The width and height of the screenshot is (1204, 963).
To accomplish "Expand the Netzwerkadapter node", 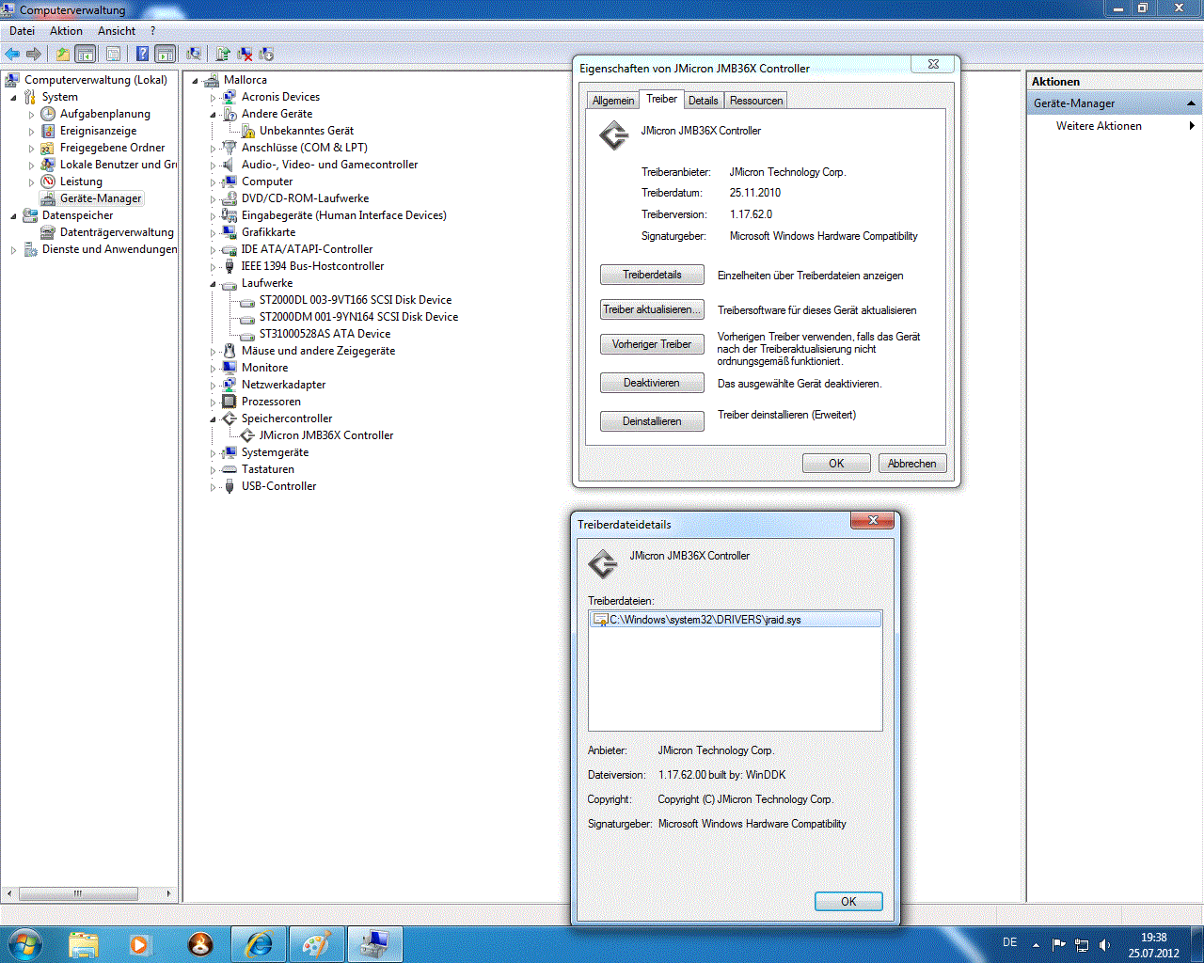I will (213, 386).
